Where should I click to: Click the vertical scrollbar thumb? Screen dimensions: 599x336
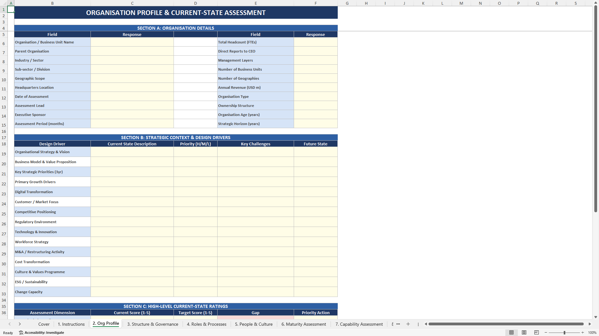596,109
